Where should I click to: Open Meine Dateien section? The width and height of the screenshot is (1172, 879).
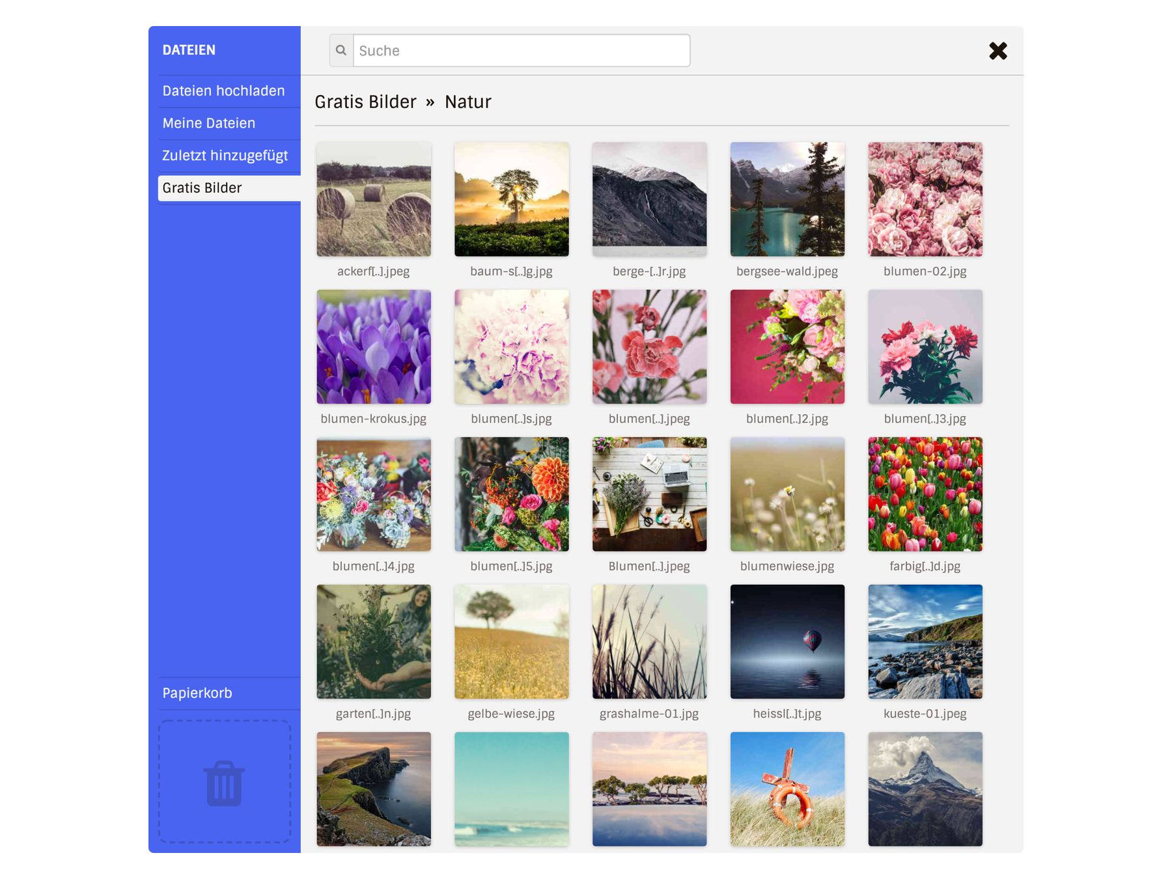(208, 123)
